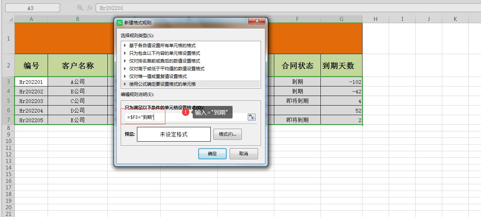Click cell with value -102
481x217 pixels.
(341, 82)
